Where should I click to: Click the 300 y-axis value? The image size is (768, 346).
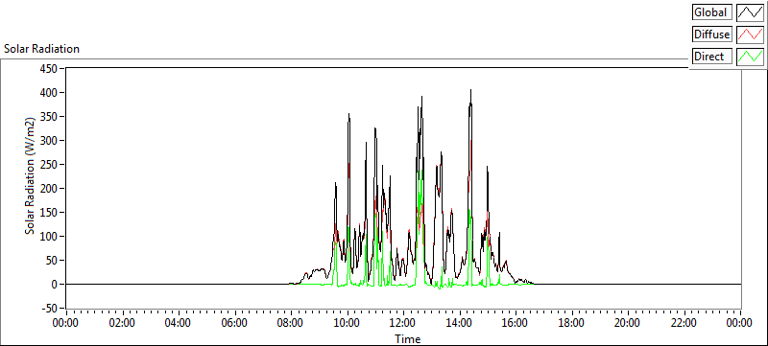tap(49, 140)
